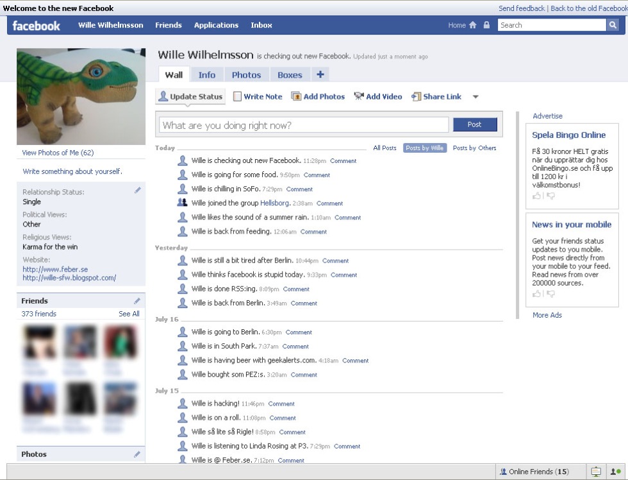The image size is (628, 480).
Task: Open the Hellsborg group link
Action: pyautogui.click(x=276, y=203)
